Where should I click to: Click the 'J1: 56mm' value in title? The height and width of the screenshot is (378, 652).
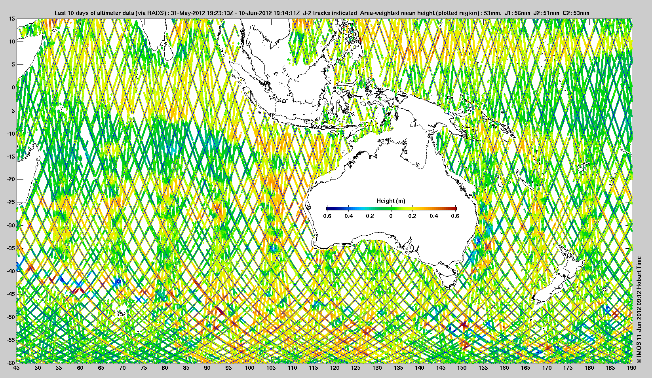517,13
